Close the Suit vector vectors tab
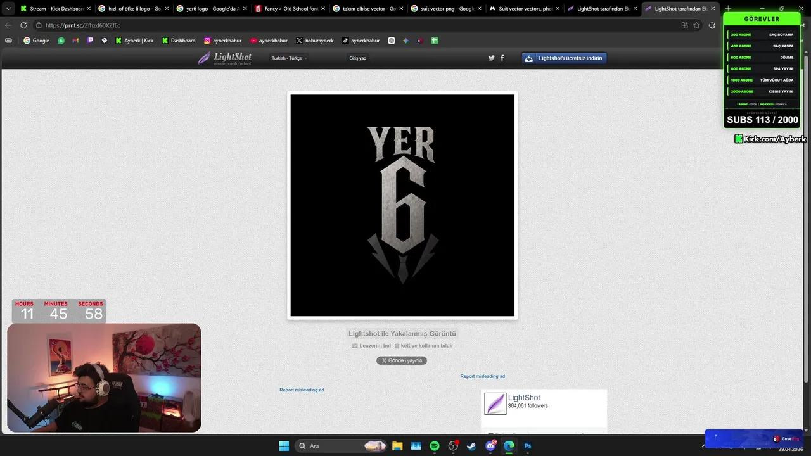The image size is (811, 456). point(558,9)
